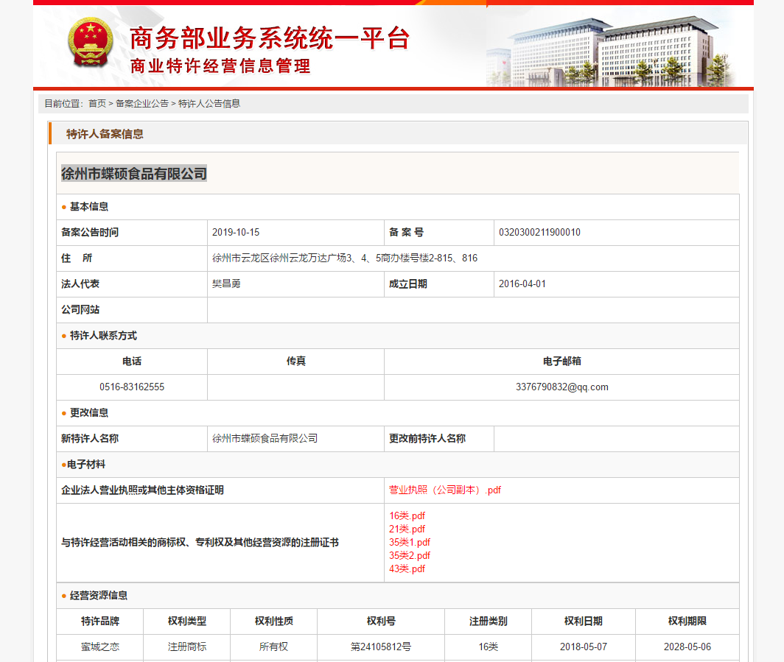The height and width of the screenshot is (662, 784).
Task: Click the 注册商标 cell
Action: click(187, 647)
